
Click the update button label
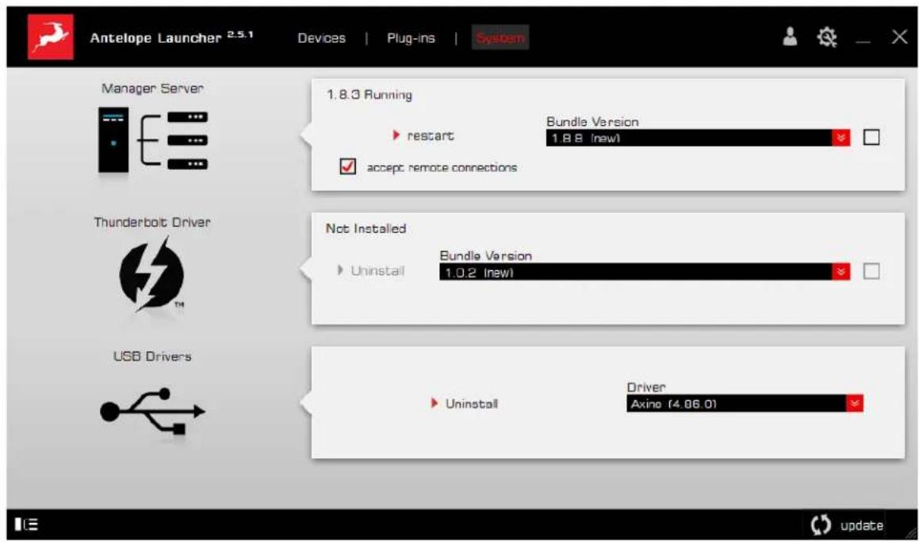[862, 525]
